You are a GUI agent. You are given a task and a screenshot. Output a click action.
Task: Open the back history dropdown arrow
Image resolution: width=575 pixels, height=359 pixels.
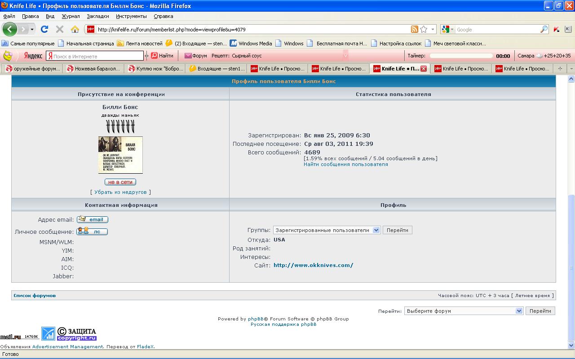[32, 29]
